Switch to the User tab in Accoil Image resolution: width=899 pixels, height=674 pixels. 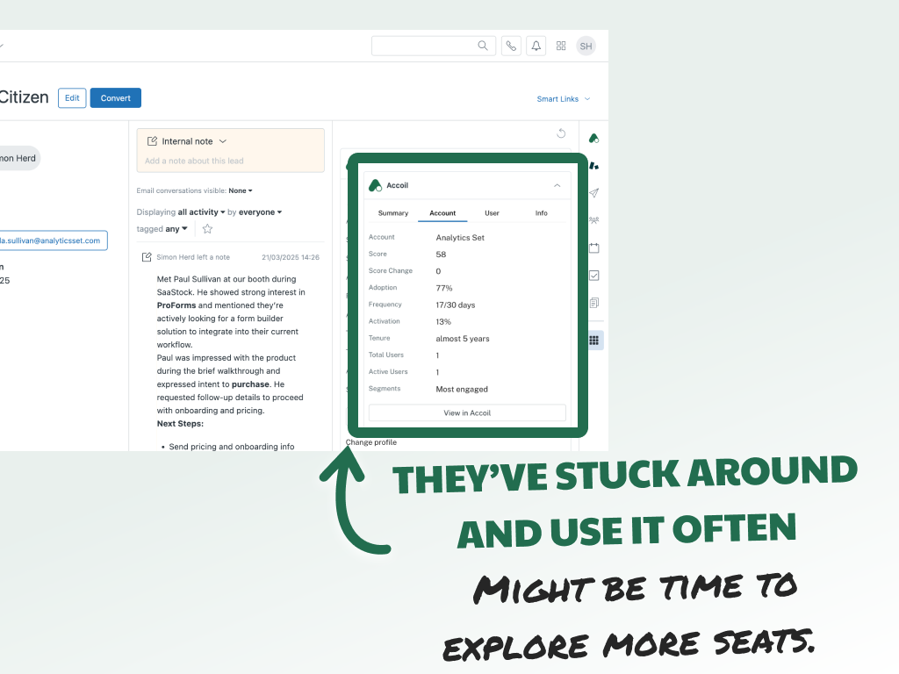point(492,213)
